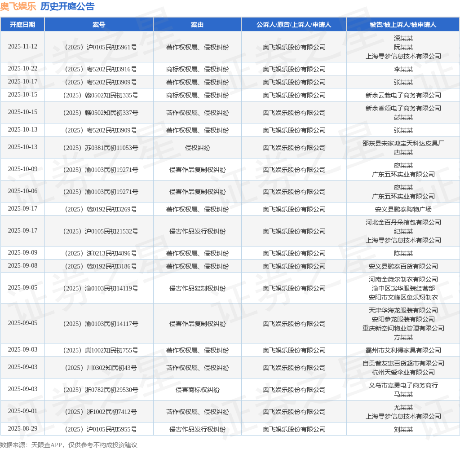Click the 历史开庭公告 heading
The width and height of the screenshot is (460, 449).
[x=67, y=6]
